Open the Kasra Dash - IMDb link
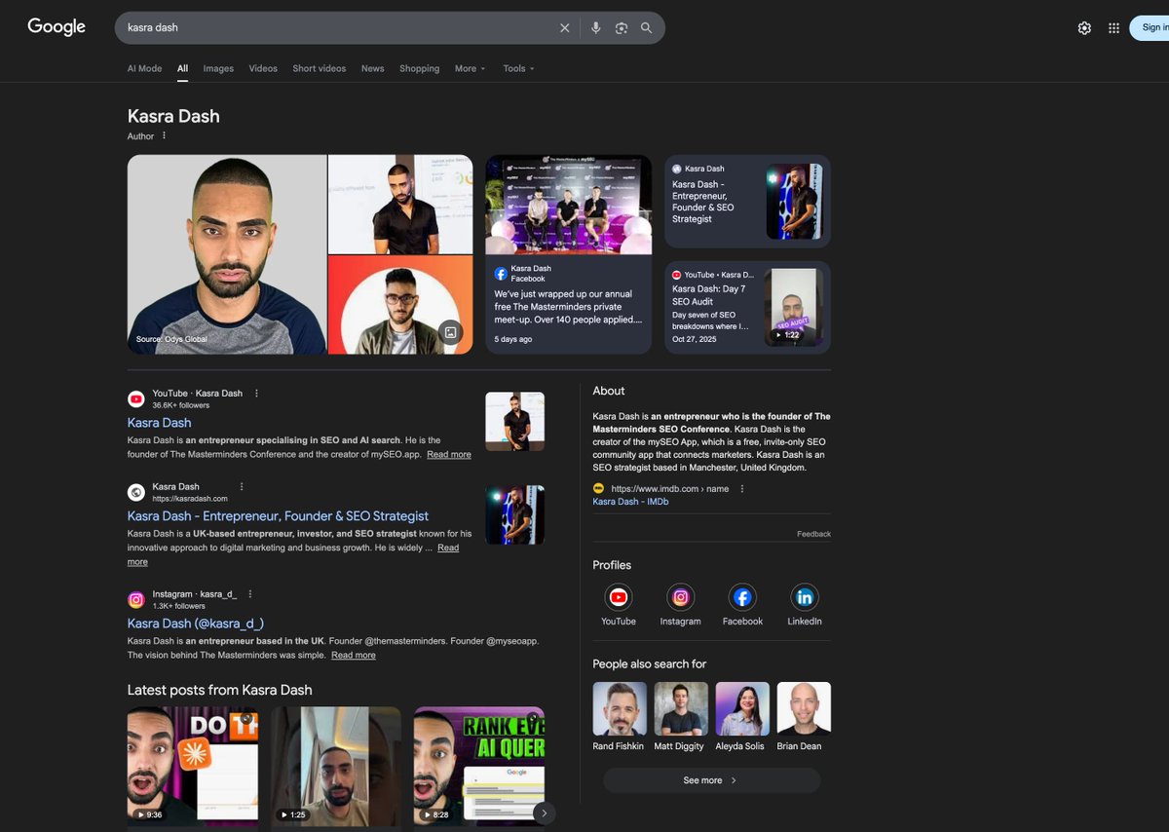This screenshot has height=832, width=1169. pos(631,502)
